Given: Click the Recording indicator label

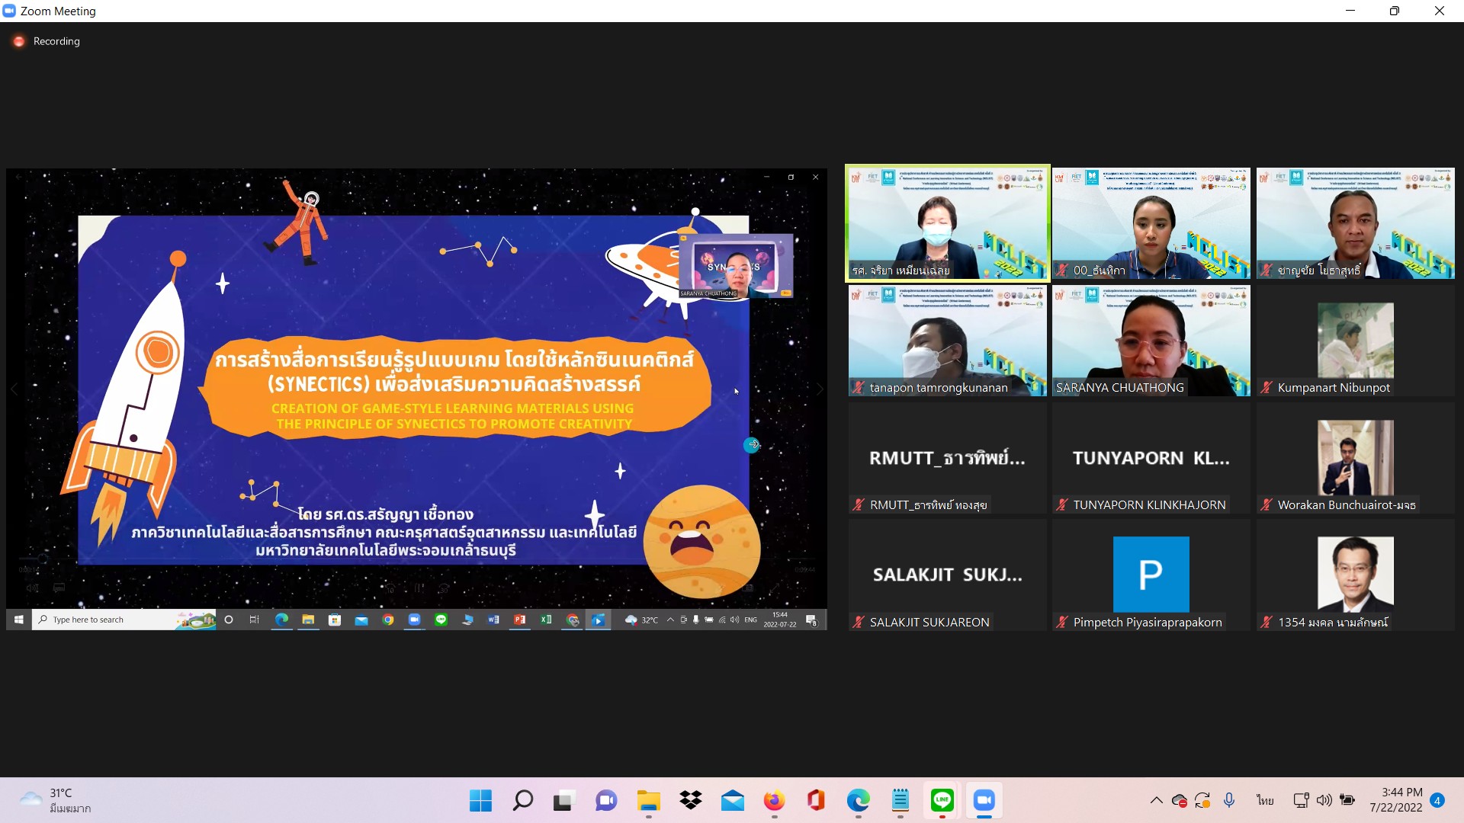Looking at the screenshot, I should [x=56, y=41].
